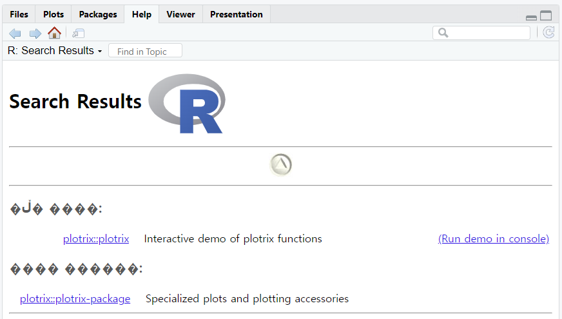Expand the R: Search Results dropdown
The height and width of the screenshot is (319, 562).
coord(55,50)
